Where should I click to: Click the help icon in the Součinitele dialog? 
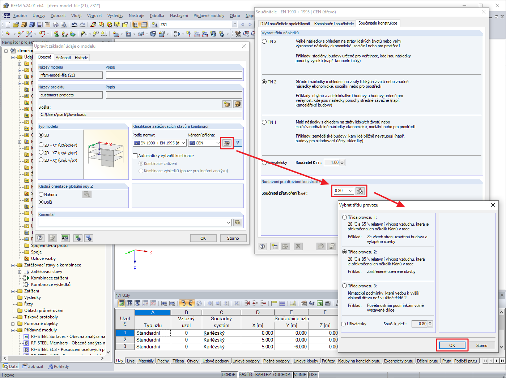(x=263, y=246)
